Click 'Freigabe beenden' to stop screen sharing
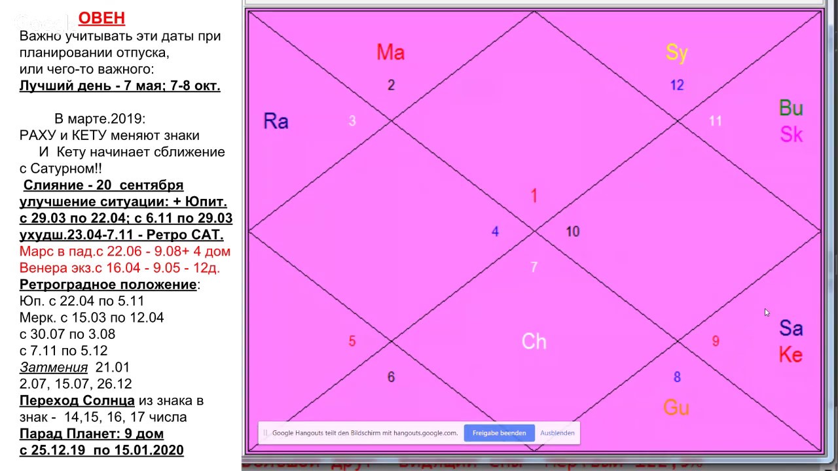Screen dimensions: 838x471 coord(499,433)
